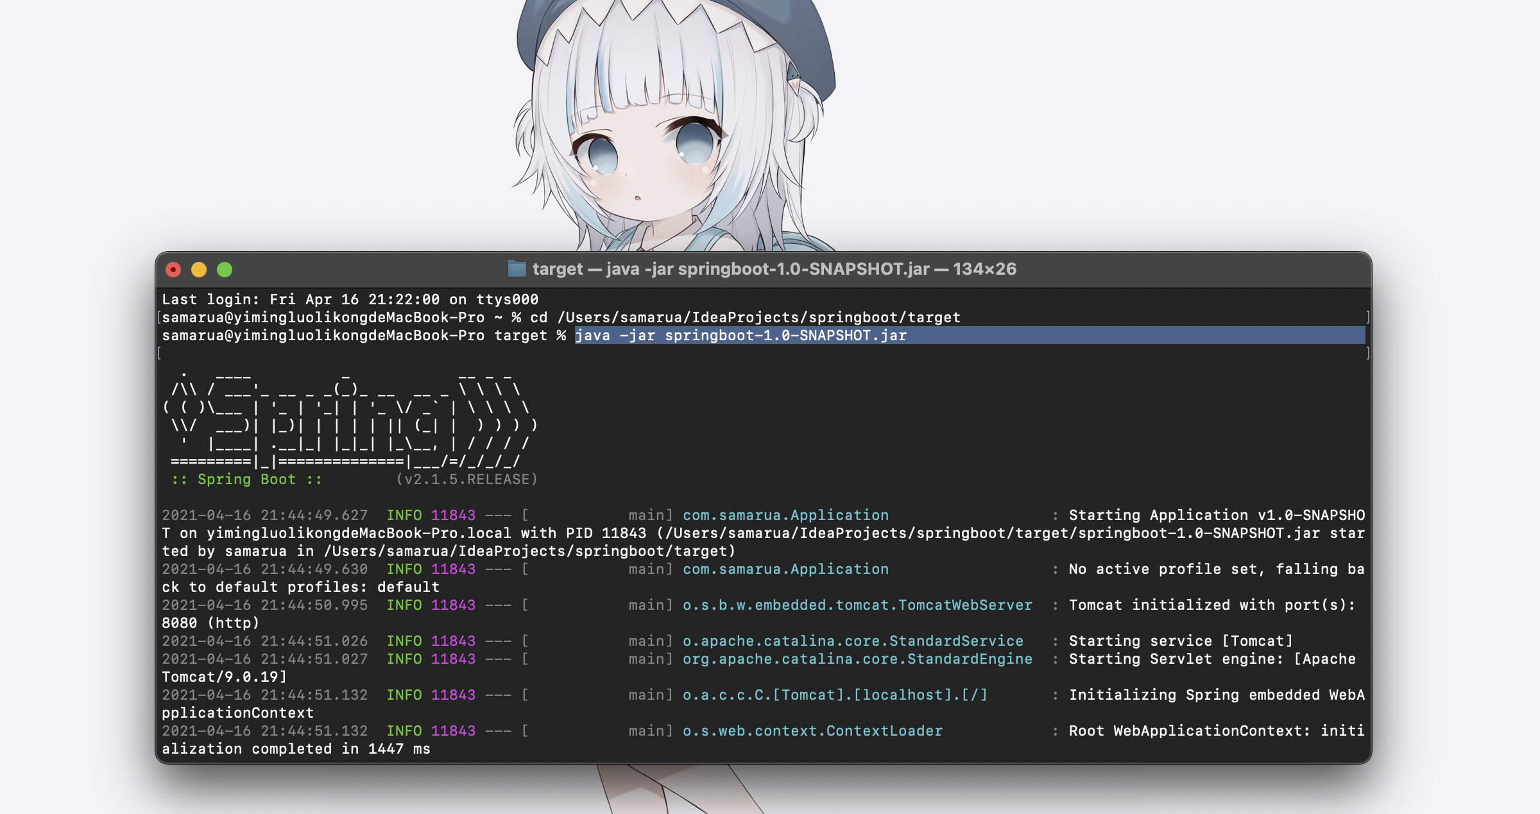Click 'Initializing Spring embedded WebA' message
The image size is (1540, 814).
tap(1217, 695)
